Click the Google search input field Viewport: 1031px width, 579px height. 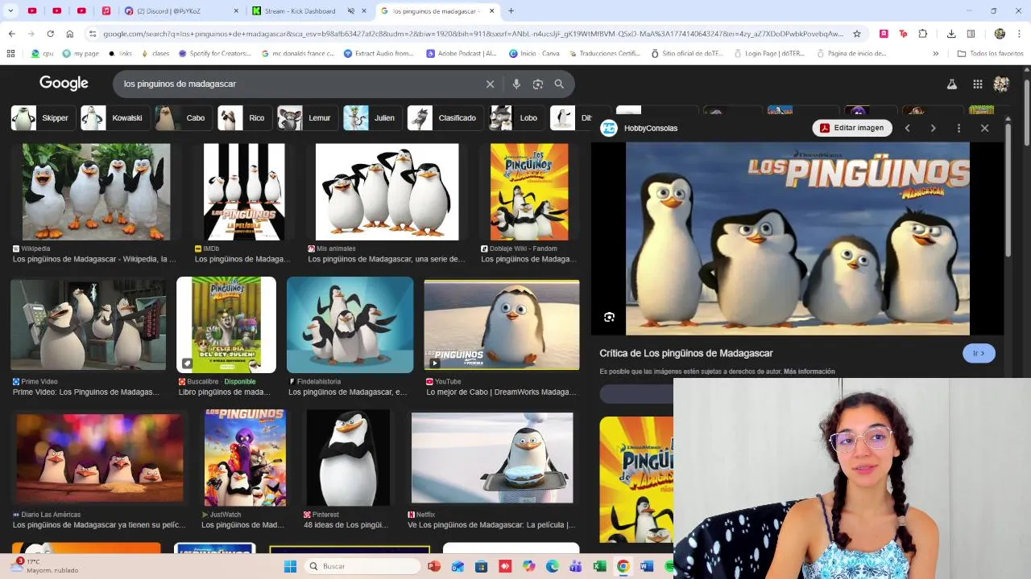[x=298, y=84]
